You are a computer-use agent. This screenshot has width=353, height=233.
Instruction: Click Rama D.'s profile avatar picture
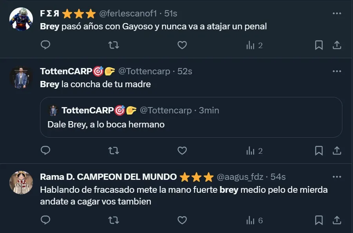[21, 182]
